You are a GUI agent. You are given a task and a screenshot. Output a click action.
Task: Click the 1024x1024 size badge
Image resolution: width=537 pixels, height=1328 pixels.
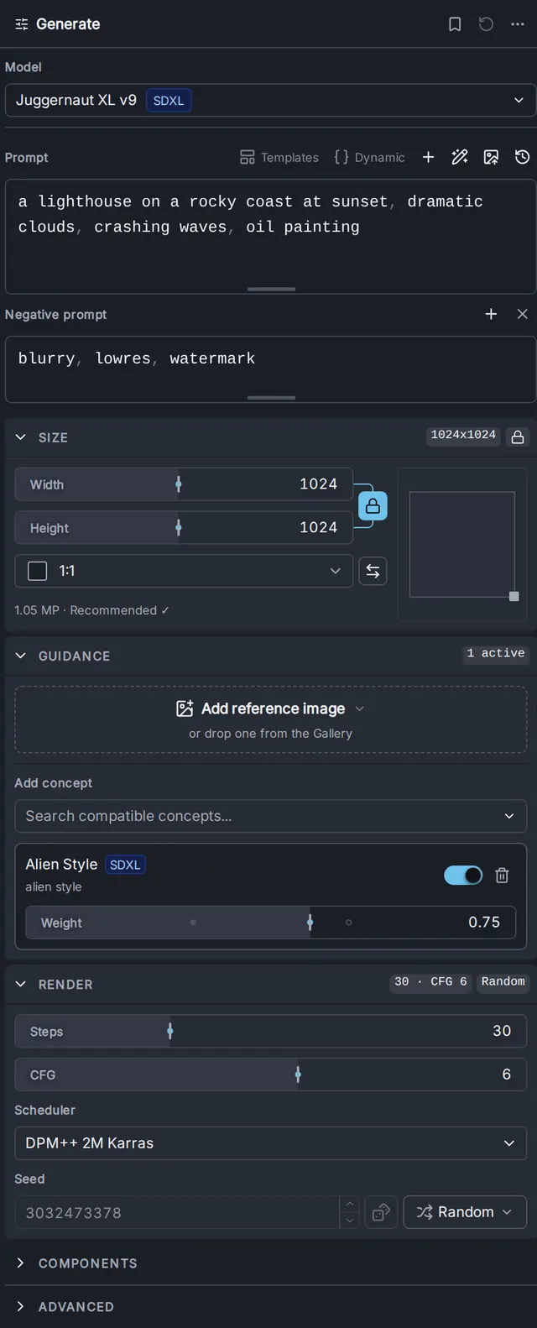click(463, 435)
